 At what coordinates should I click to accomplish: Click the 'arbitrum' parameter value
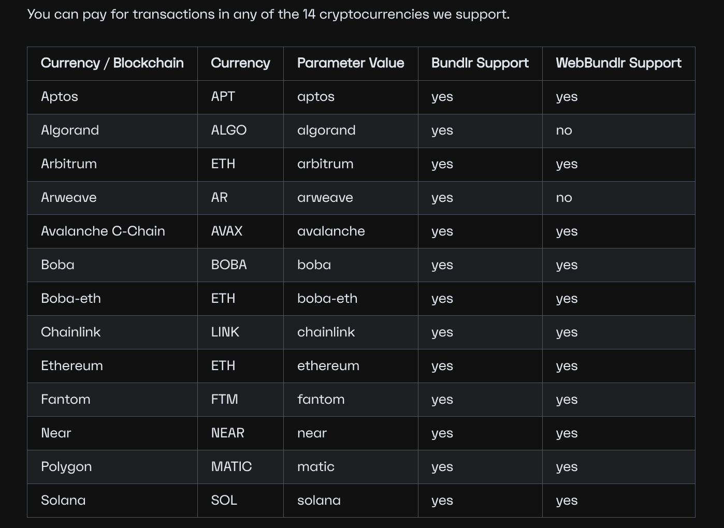pos(325,164)
